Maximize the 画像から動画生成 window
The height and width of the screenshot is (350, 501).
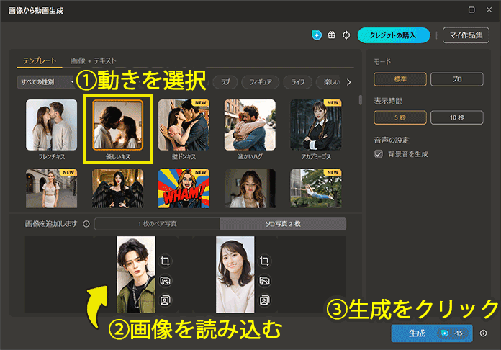point(471,10)
